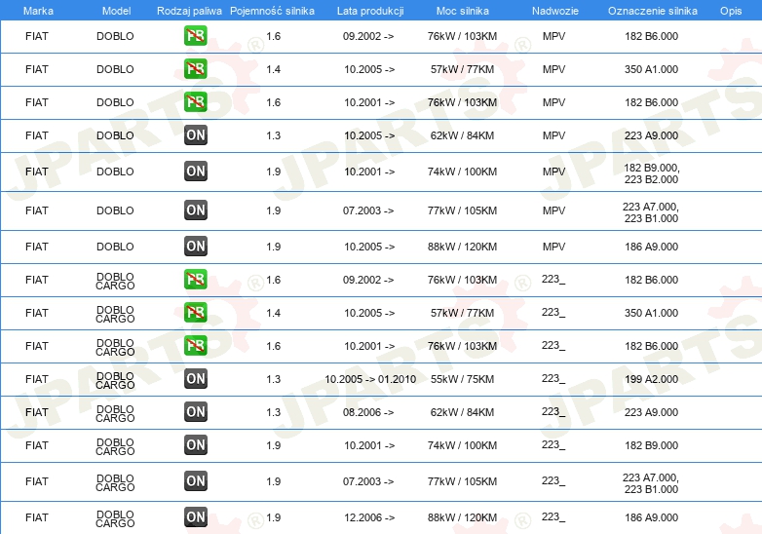Click the engine codes 182 B9.000, 223 B2.000
This screenshot has width=762, height=534.
tap(651, 173)
